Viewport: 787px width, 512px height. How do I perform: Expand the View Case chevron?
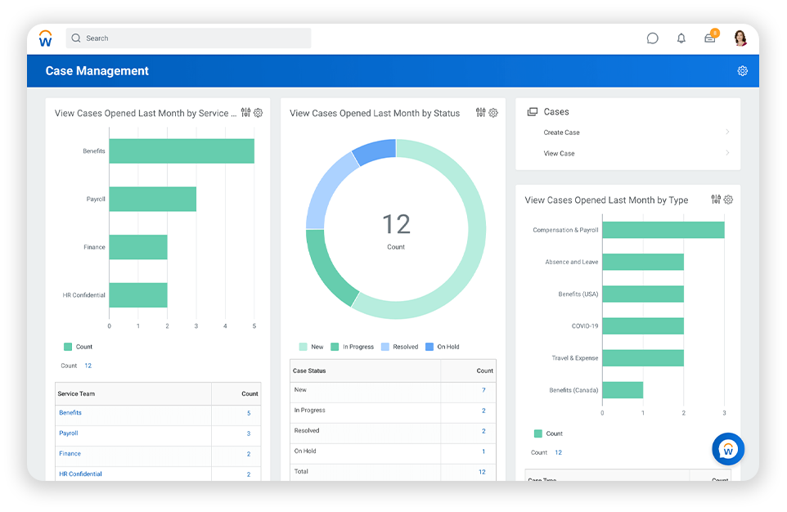coord(727,153)
